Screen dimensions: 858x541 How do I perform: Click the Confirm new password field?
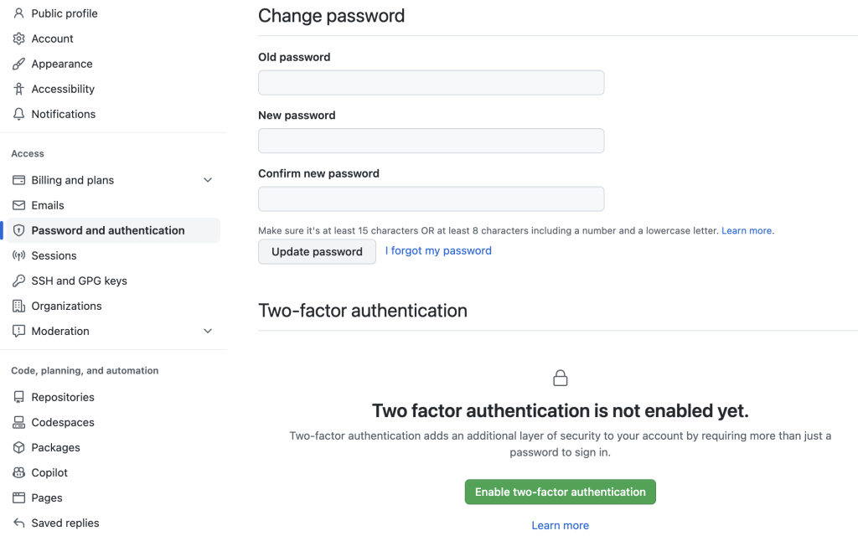tap(431, 199)
